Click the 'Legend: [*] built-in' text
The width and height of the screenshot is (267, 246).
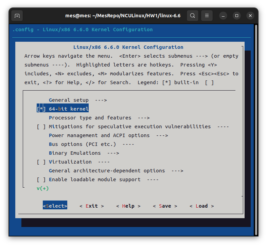tap(168, 82)
